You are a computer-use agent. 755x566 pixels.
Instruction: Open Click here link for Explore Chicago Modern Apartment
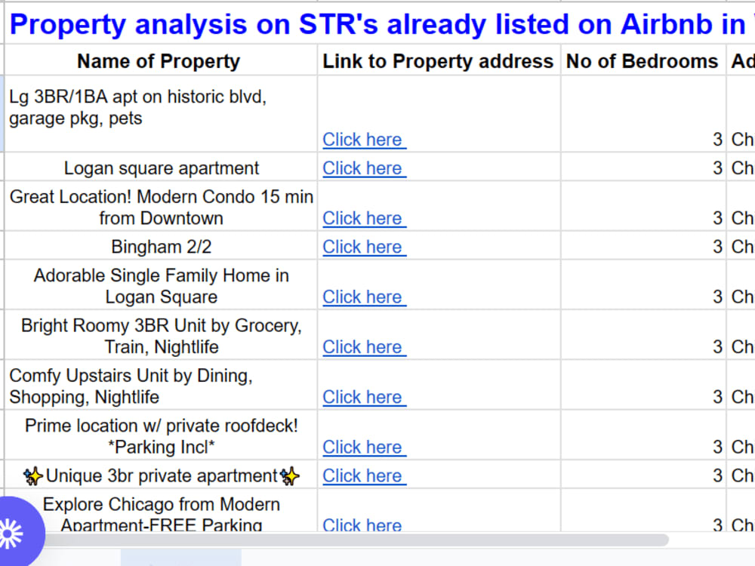(x=364, y=524)
